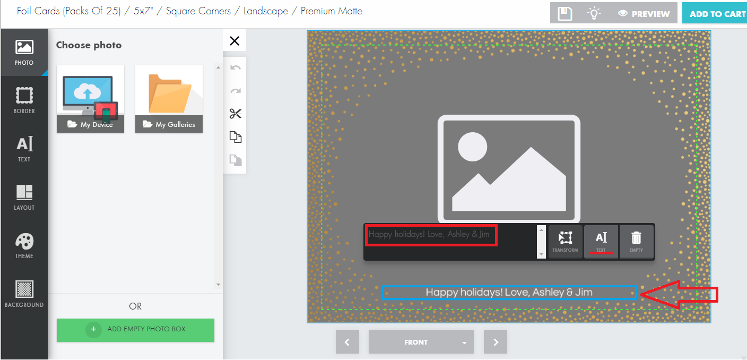The image size is (747, 360).
Task: Open the Photo panel in sidebar
Action: click(x=24, y=53)
